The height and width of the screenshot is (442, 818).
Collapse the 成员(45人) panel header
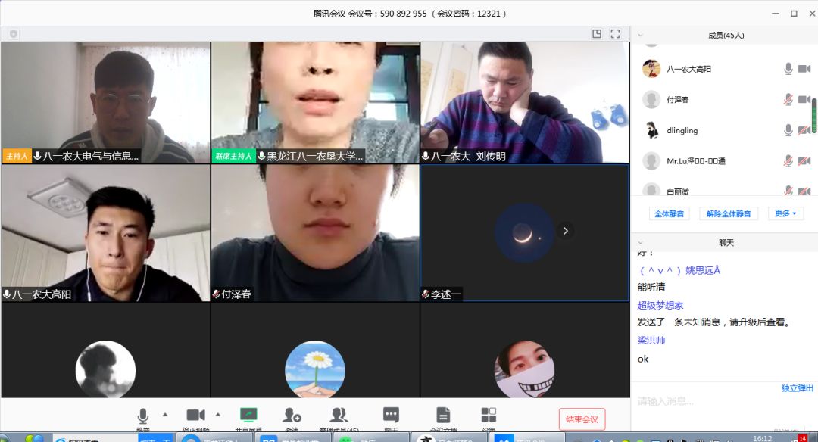[640, 35]
